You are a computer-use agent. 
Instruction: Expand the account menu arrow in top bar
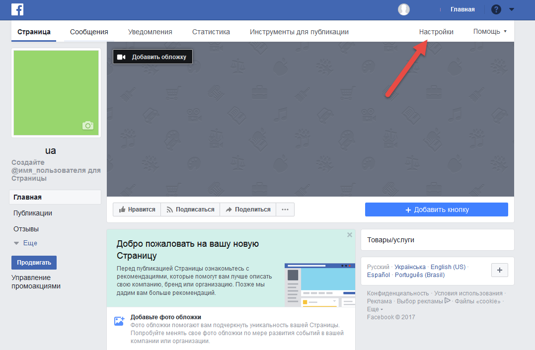click(512, 9)
